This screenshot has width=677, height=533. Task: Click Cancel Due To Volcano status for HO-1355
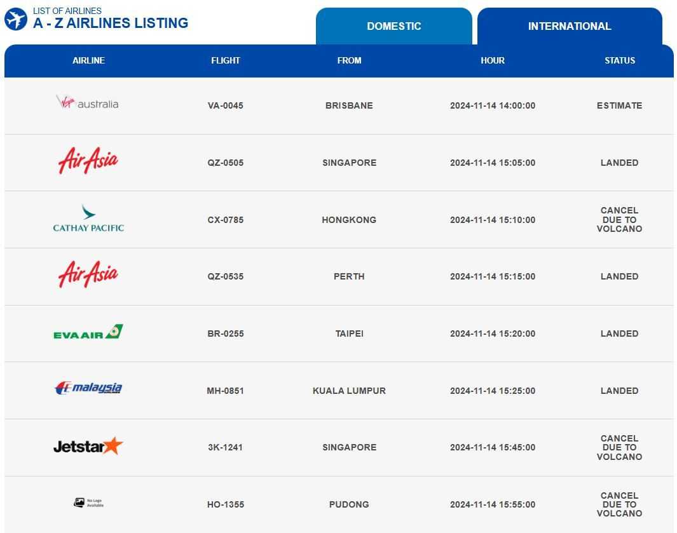pyautogui.click(x=620, y=504)
